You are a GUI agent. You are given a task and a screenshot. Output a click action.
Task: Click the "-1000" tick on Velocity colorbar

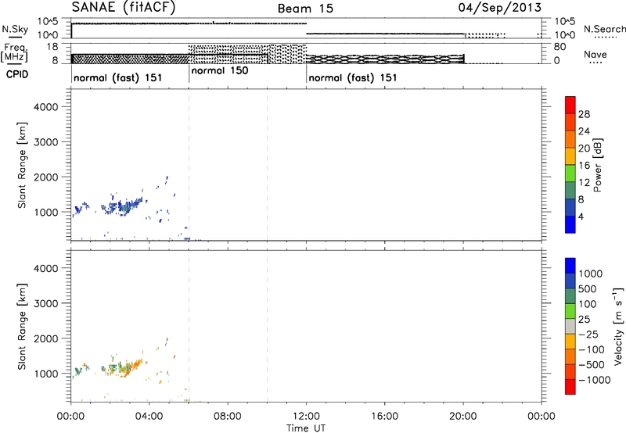point(595,380)
